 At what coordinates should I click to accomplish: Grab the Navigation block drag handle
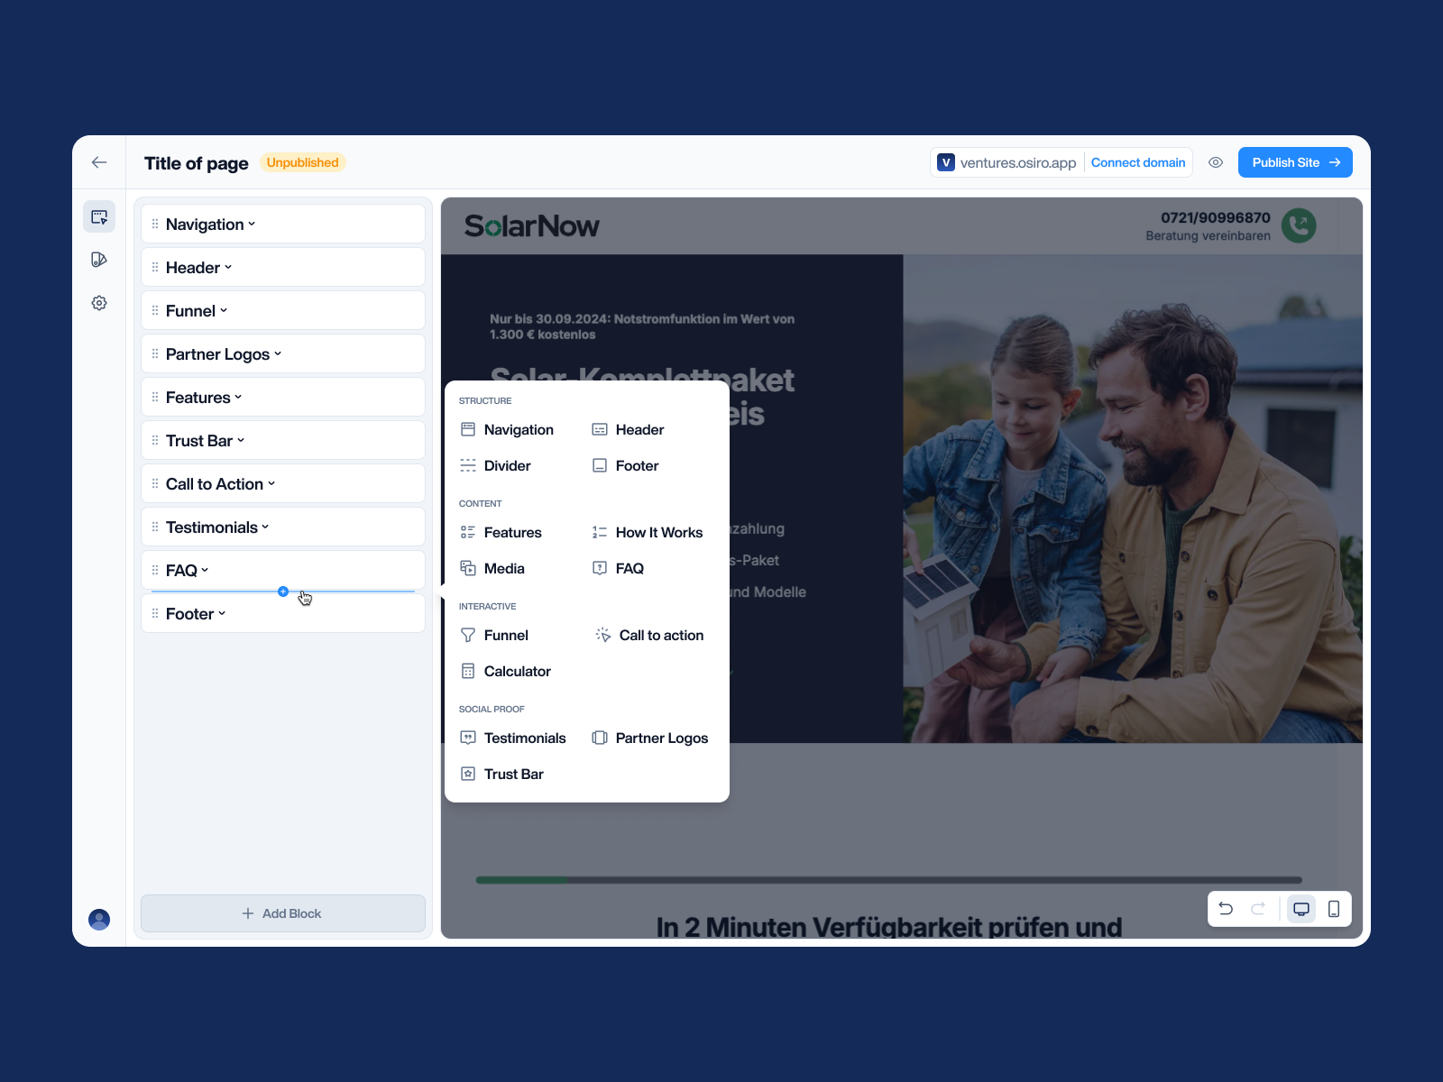click(155, 224)
